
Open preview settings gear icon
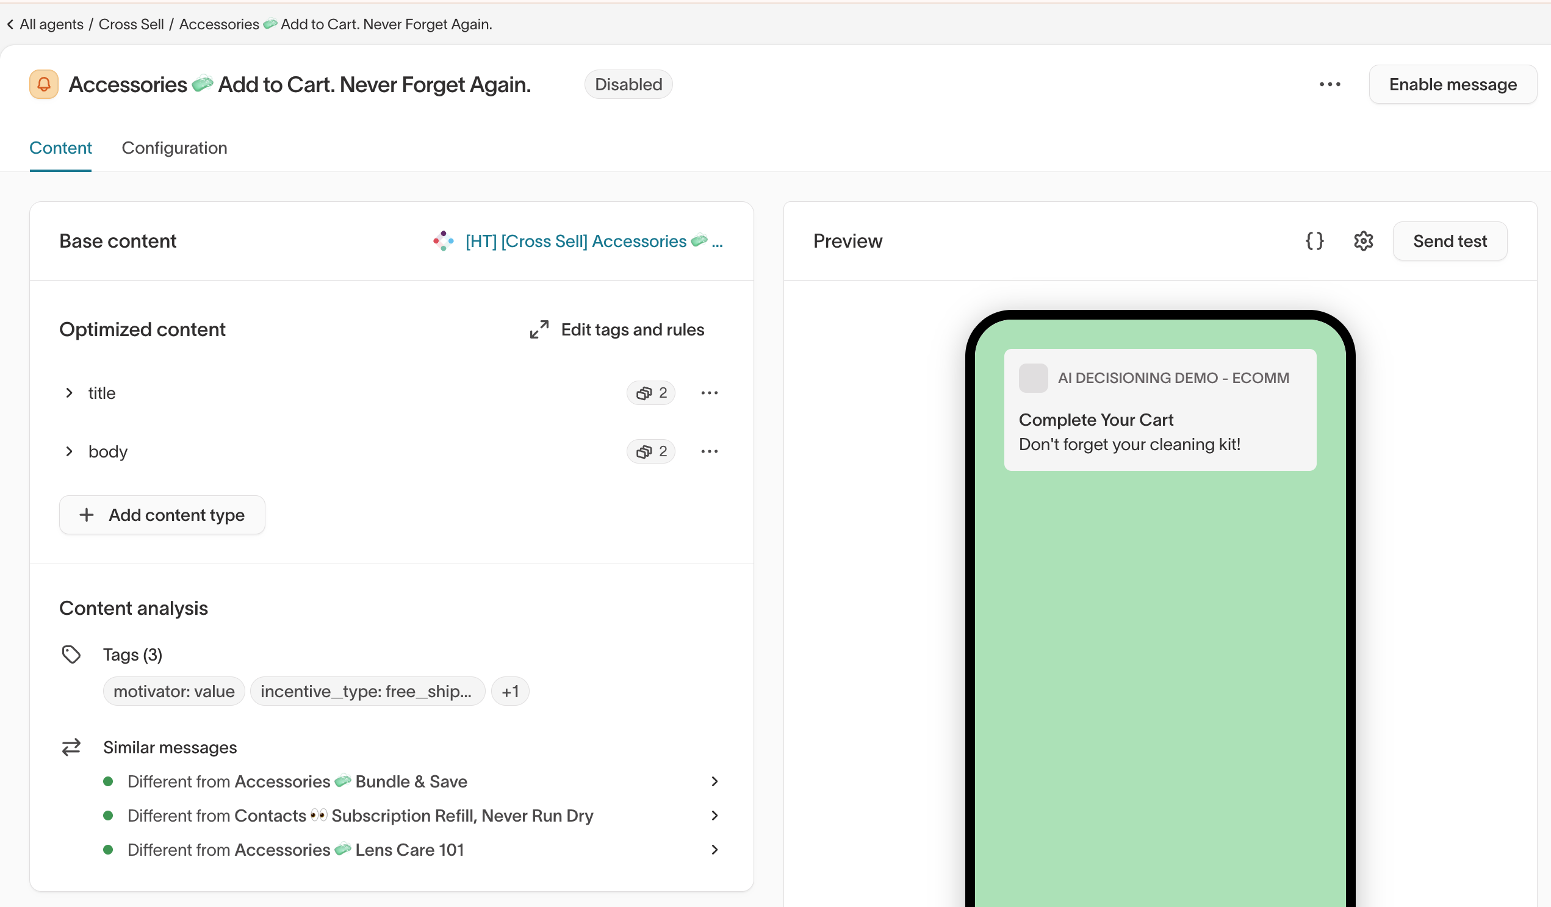(x=1363, y=240)
